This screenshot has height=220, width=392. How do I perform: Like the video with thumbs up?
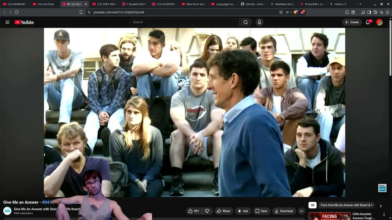(194, 211)
